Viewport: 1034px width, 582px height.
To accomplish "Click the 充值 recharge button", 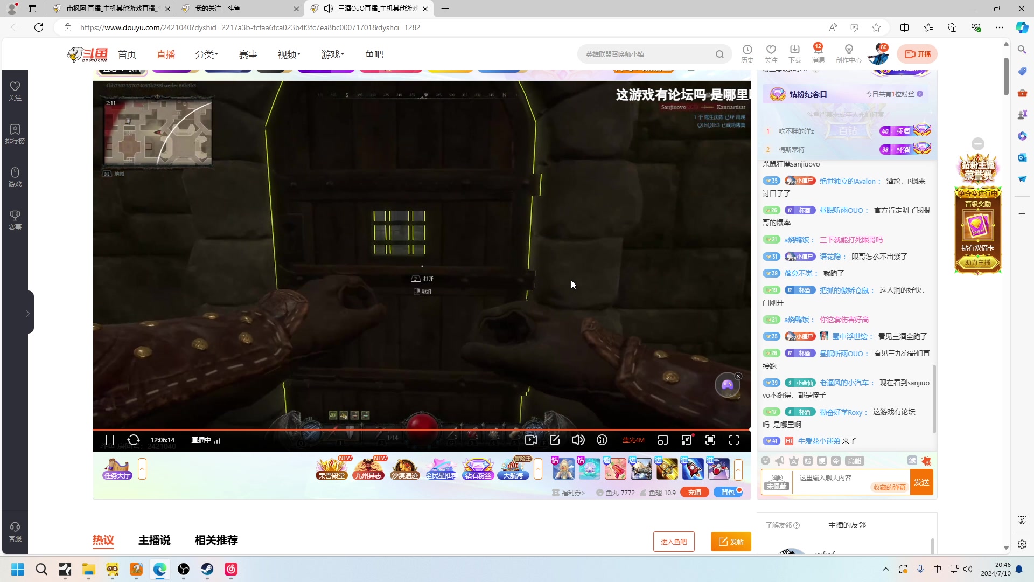I will click(695, 493).
